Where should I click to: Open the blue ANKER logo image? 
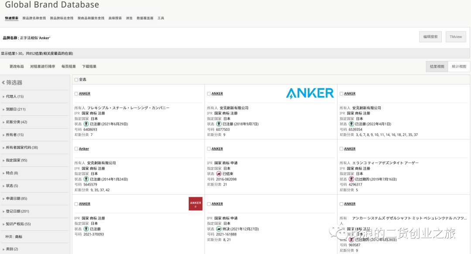point(310,93)
